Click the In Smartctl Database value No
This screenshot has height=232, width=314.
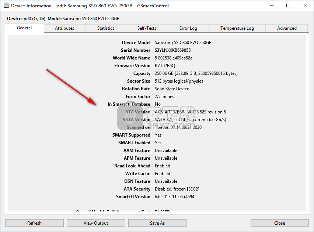(x=158, y=104)
